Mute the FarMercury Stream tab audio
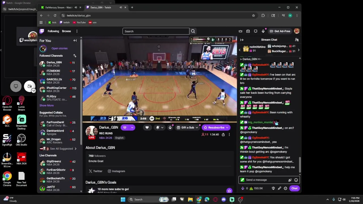 pos(76,7)
